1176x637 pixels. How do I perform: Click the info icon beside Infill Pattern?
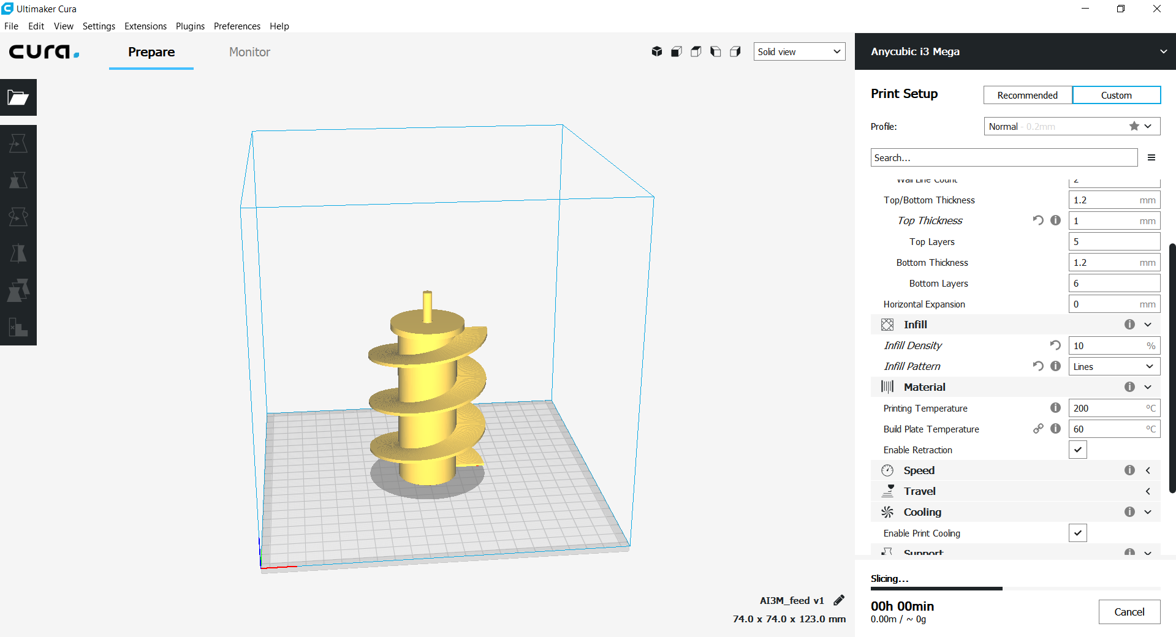pos(1055,366)
